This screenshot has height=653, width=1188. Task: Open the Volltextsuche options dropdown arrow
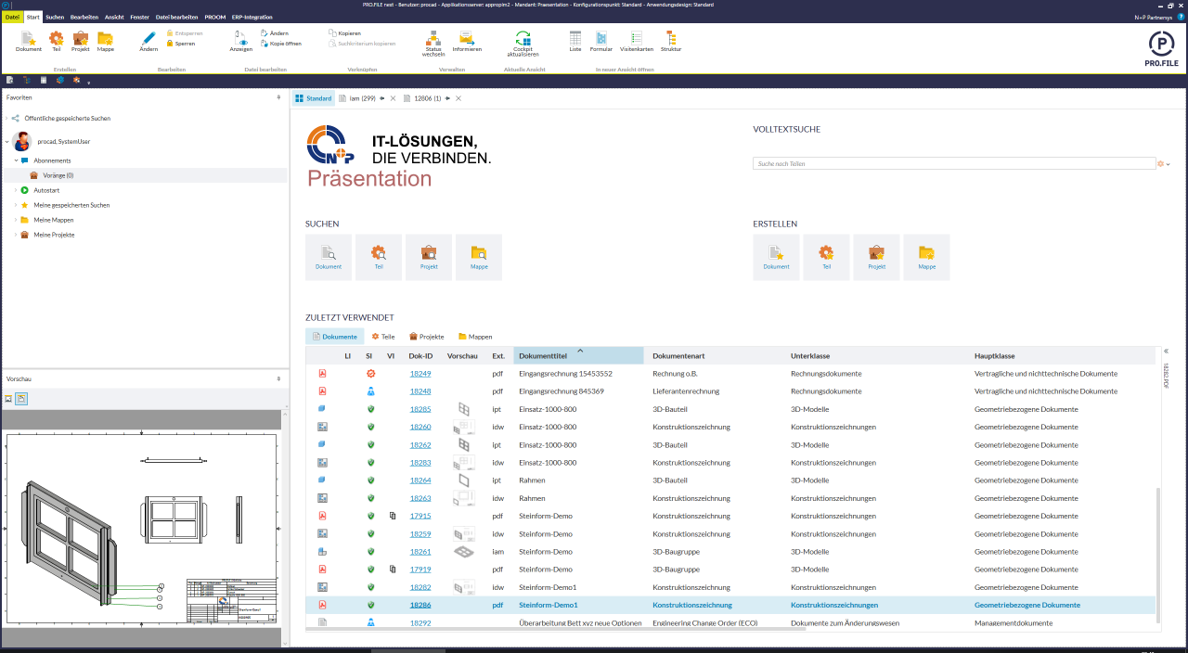[x=1168, y=164]
